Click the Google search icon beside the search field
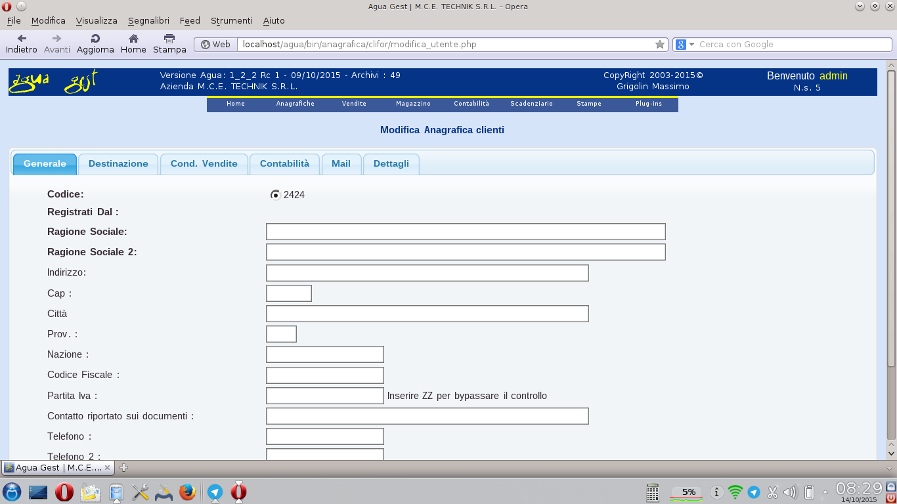Viewport: 897px width, 504px height. [x=680, y=44]
